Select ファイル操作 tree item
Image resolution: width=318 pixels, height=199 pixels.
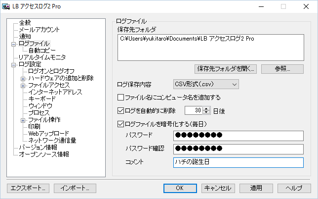(x=44, y=120)
